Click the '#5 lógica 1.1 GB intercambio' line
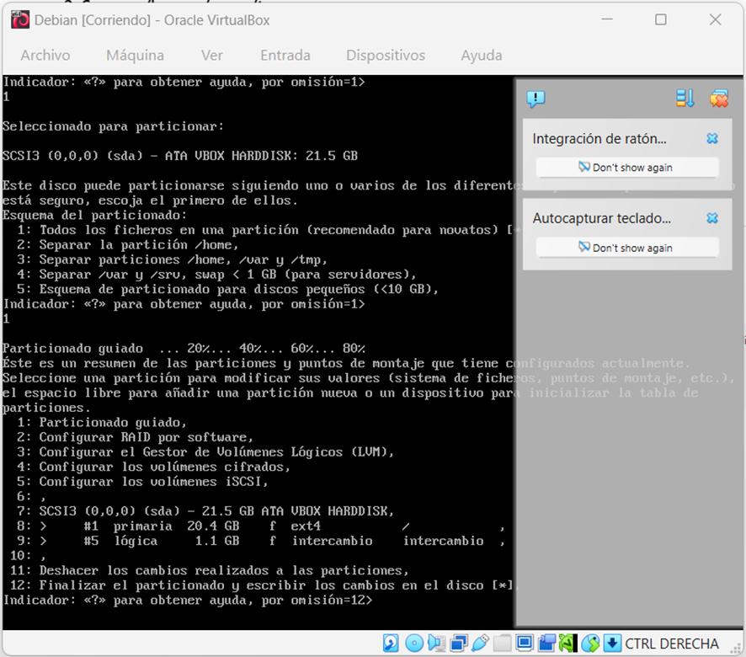Image resolution: width=746 pixels, height=657 pixels. [261, 541]
